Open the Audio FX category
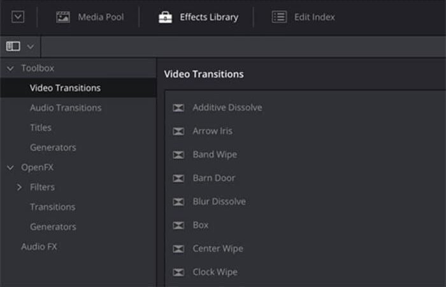 [x=39, y=246]
